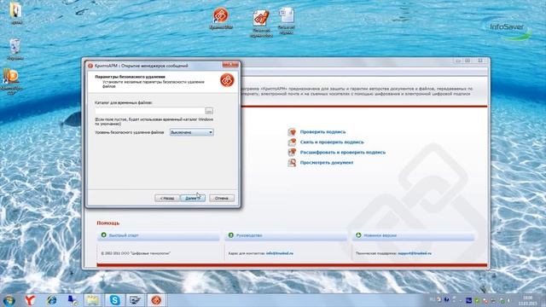Expand the secure deletion level dropdown
Viewport: 546px width, 307px height.
pos(191,132)
